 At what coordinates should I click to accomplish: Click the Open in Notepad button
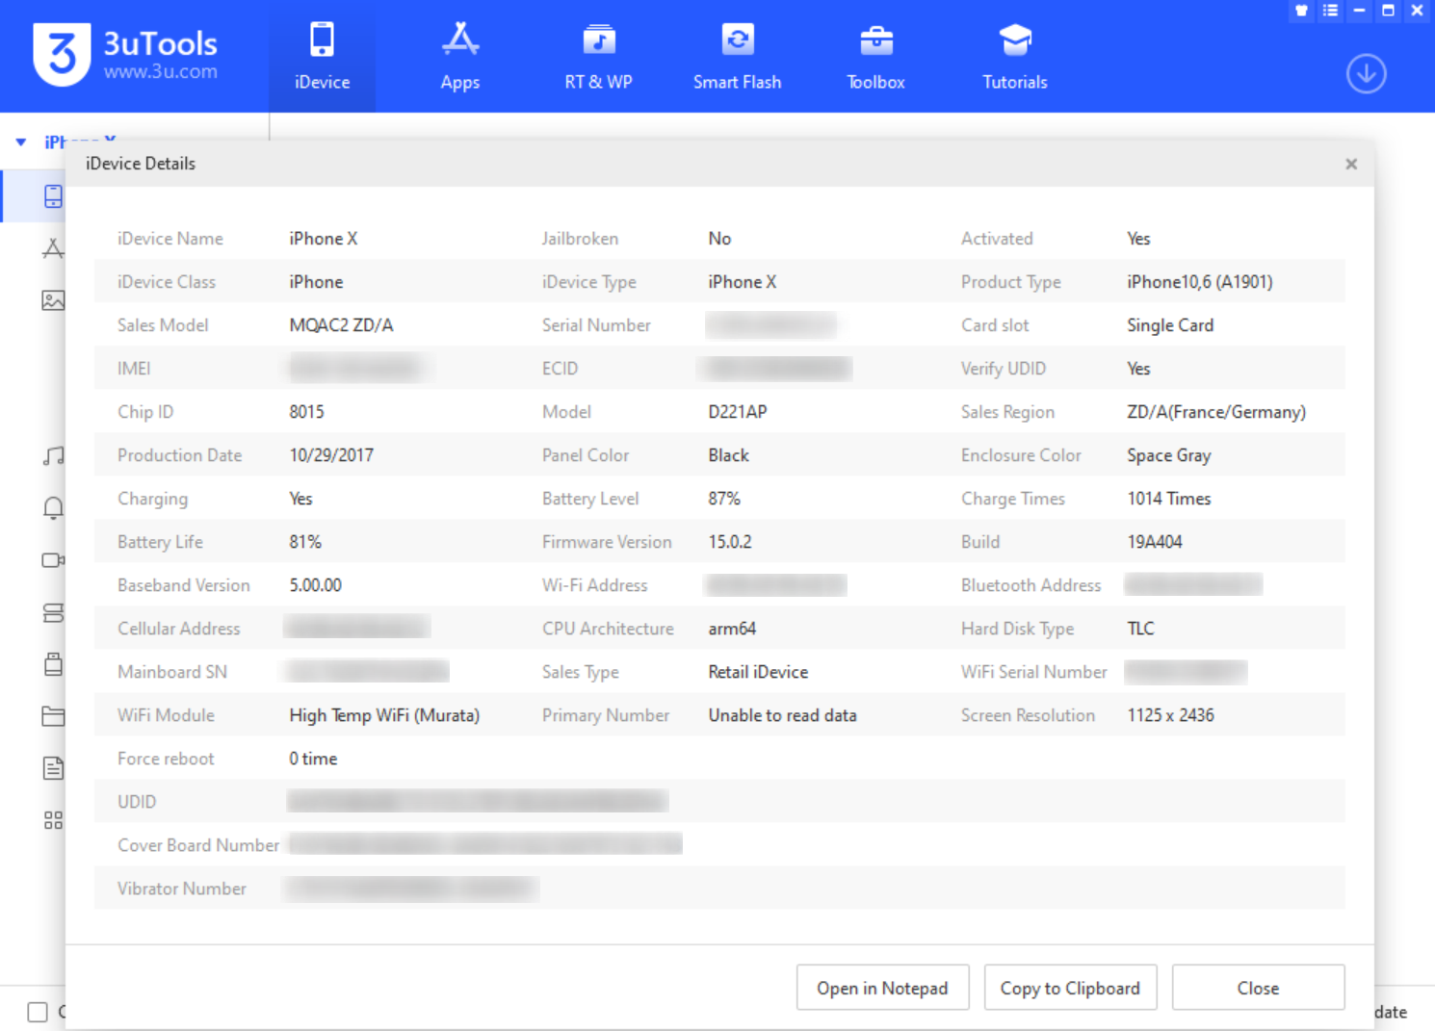(882, 988)
